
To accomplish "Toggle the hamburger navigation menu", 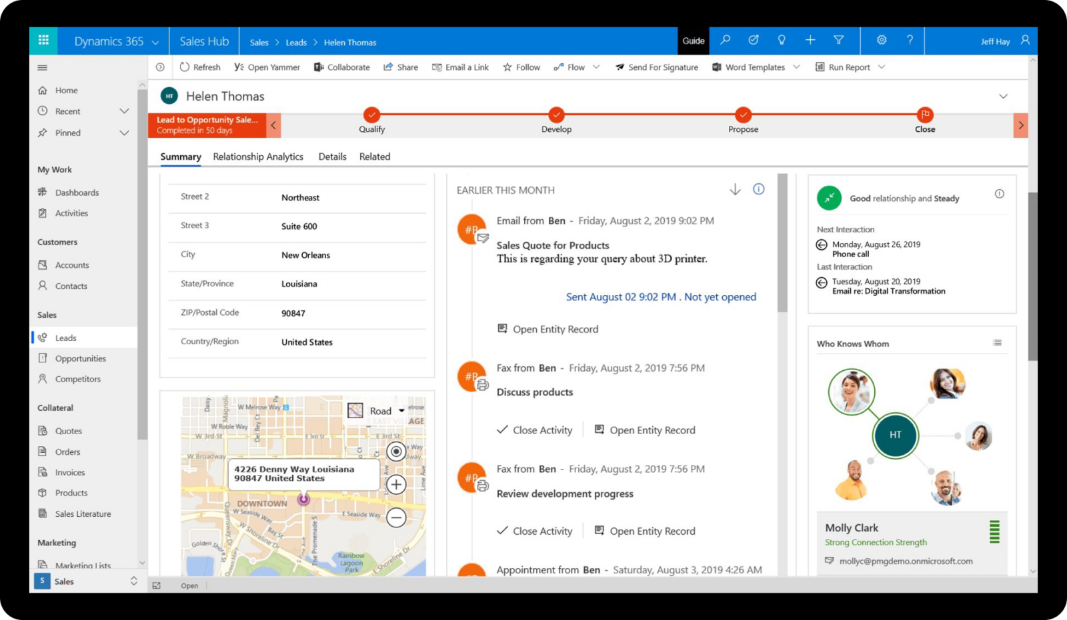I will (x=43, y=67).
